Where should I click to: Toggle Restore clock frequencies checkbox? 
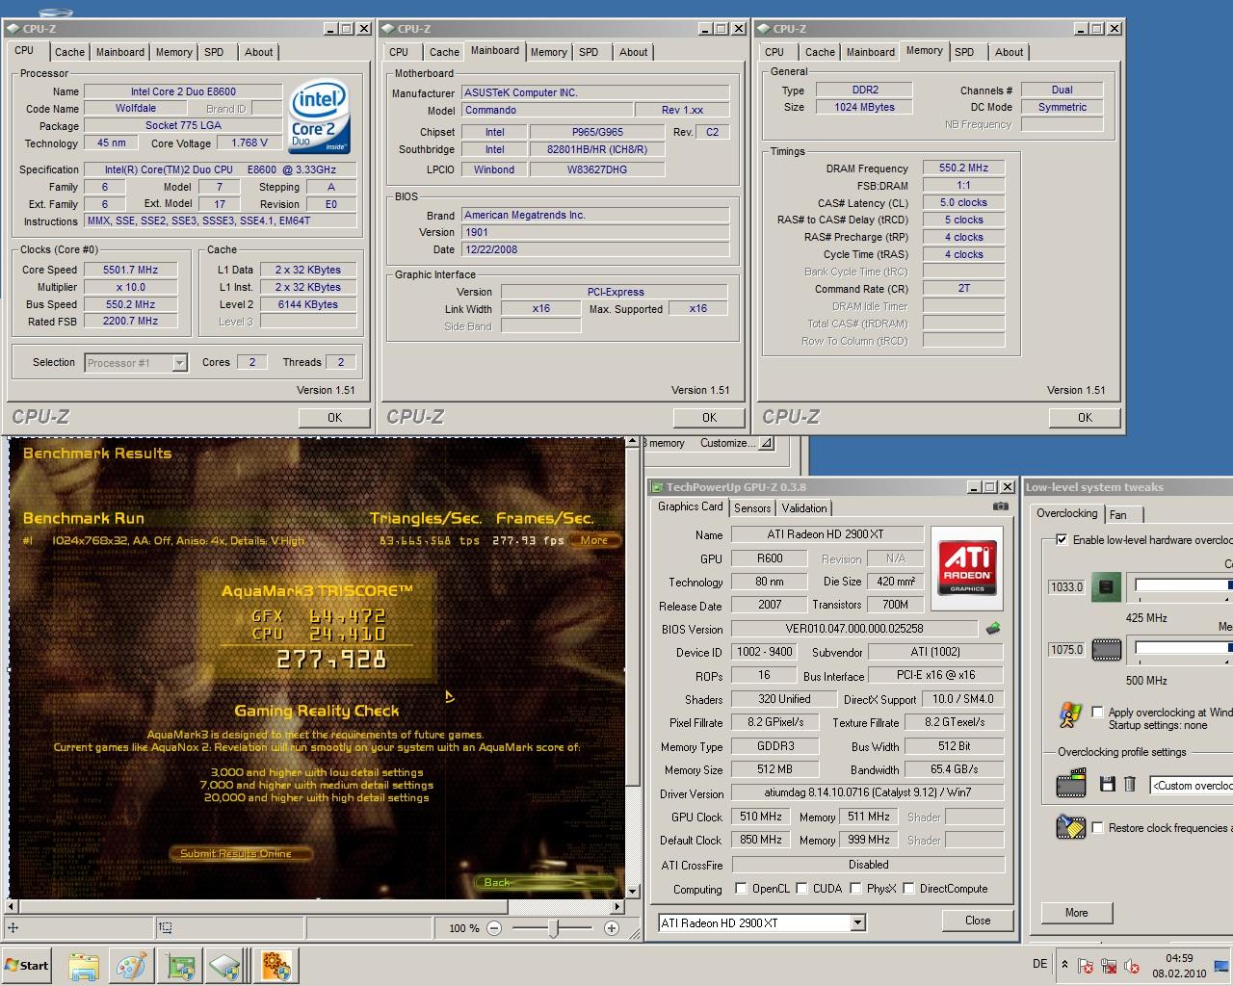coord(1097,827)
